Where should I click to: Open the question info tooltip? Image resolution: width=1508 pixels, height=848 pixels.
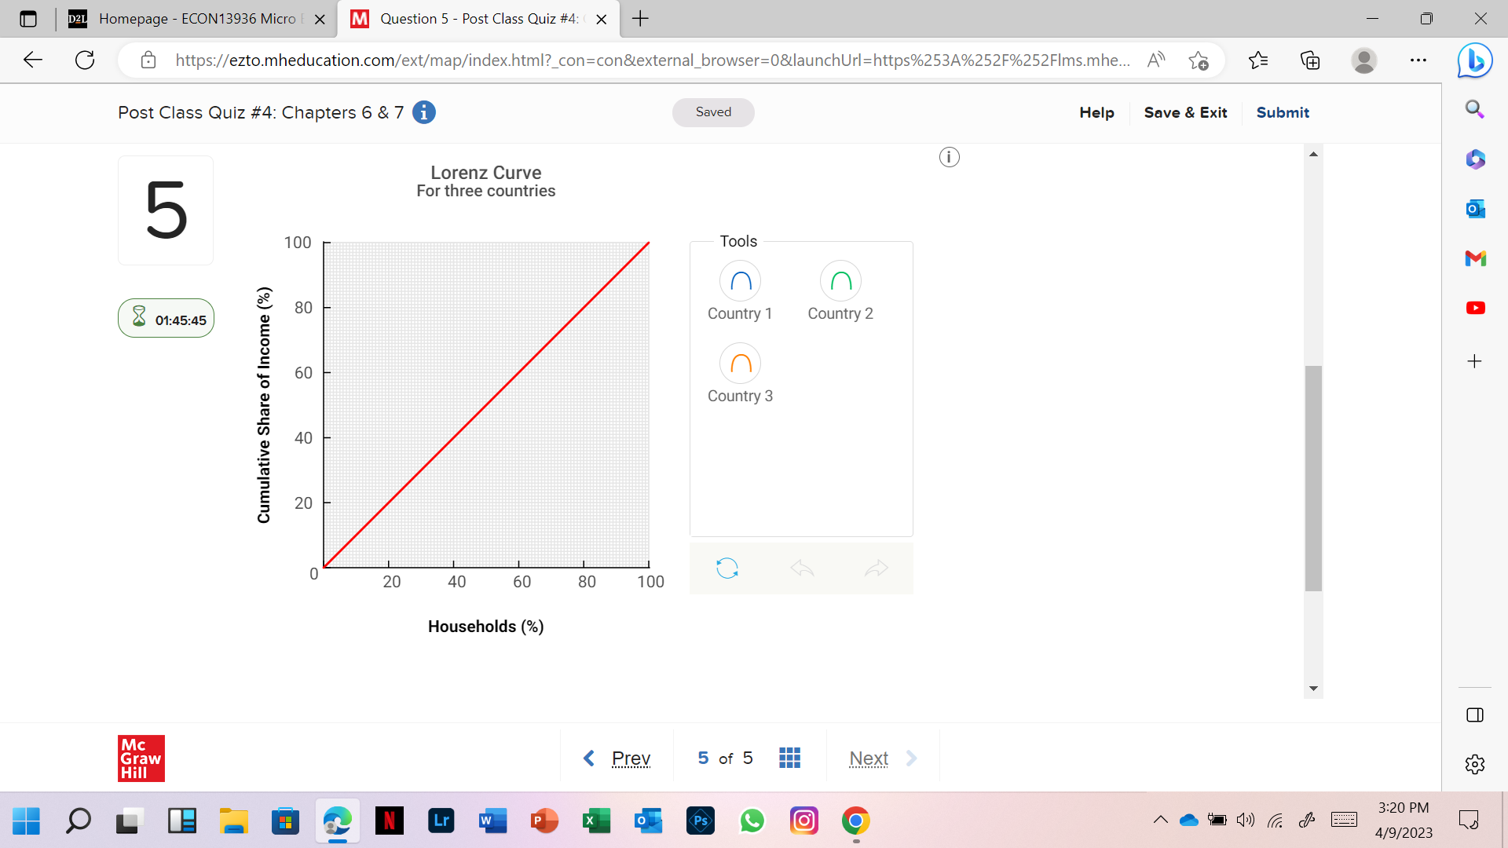click(949, 156)
